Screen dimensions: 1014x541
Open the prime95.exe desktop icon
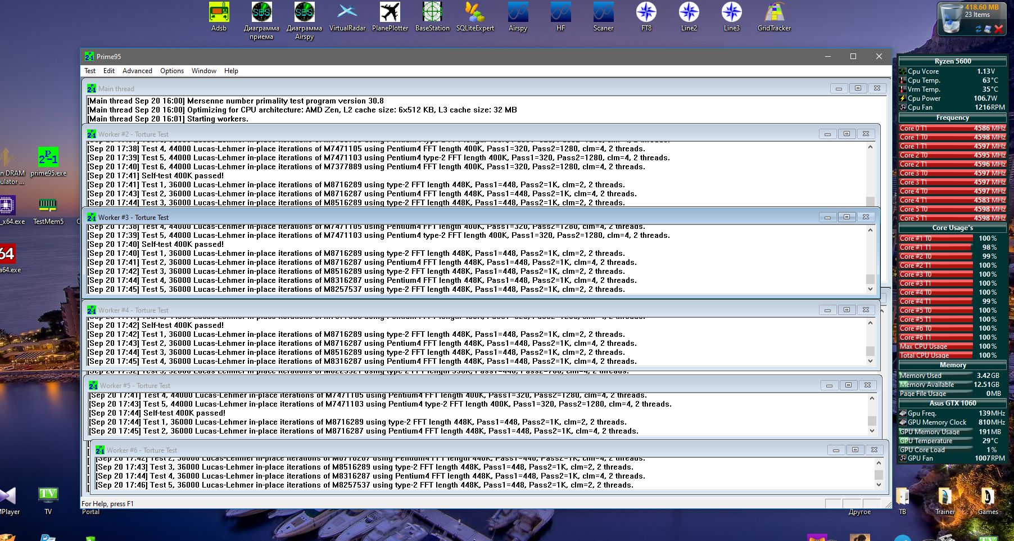(x=48, y=157)
